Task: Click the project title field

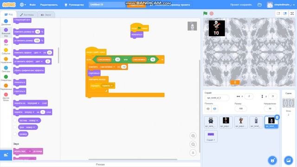Action: [107, 5]
